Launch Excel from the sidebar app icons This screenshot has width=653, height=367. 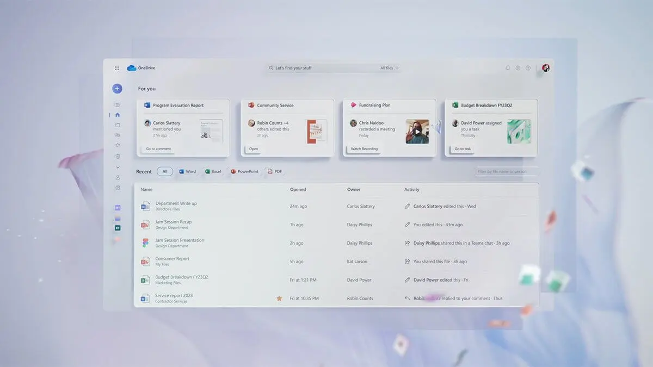(x=116, y=227)
